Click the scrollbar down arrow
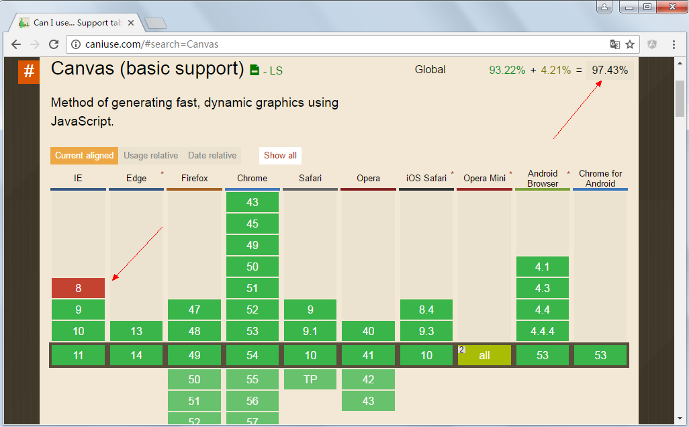 click(680, 419)
